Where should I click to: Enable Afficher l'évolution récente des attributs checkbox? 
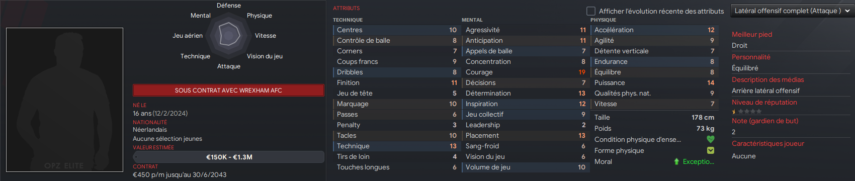tap(591, 11)
